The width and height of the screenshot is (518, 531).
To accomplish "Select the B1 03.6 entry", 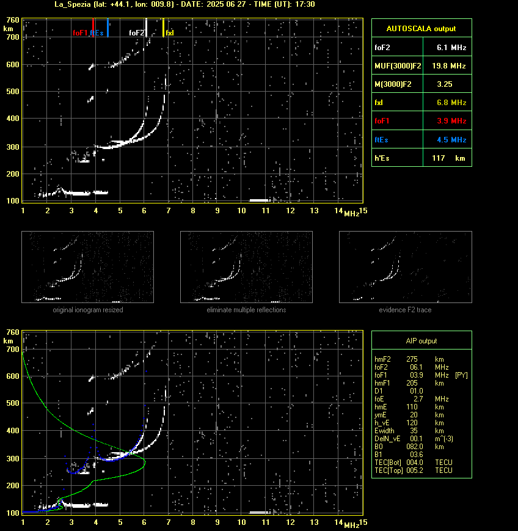I will pyautogui.click(x=399, y=455).
